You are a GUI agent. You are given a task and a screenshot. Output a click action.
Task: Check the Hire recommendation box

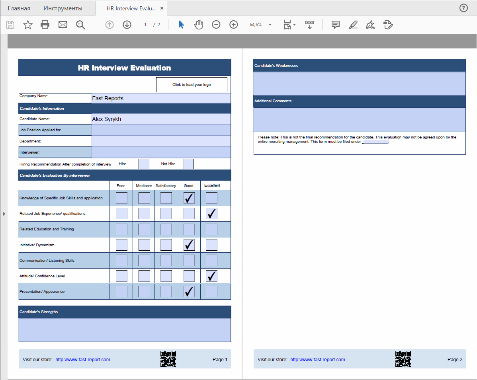pos(144,164)
